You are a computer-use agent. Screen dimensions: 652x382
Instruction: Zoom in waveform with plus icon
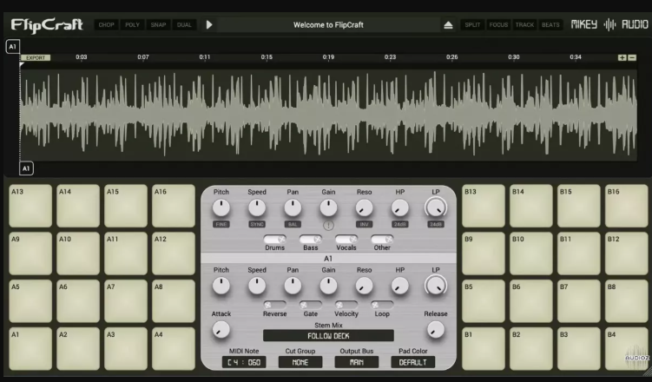coord(622,58)
